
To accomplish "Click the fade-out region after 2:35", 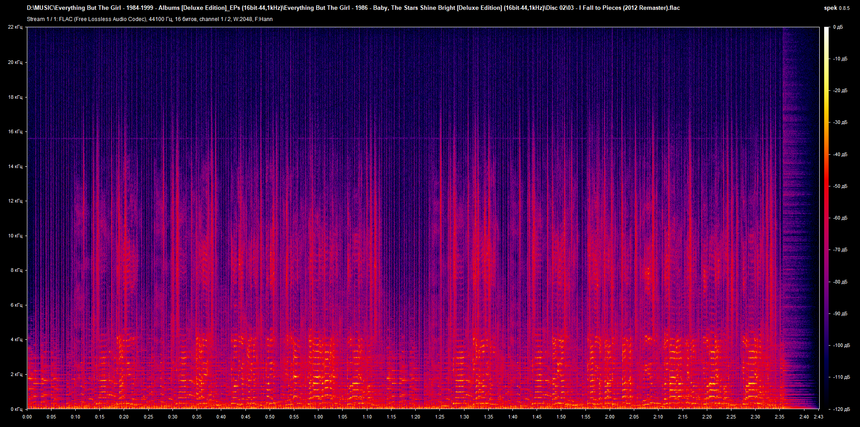I will coord(800,218).
